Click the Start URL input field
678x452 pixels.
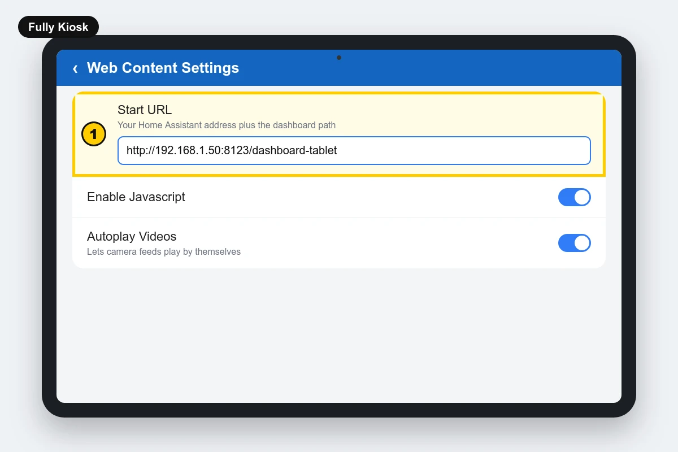coord(354,150)
